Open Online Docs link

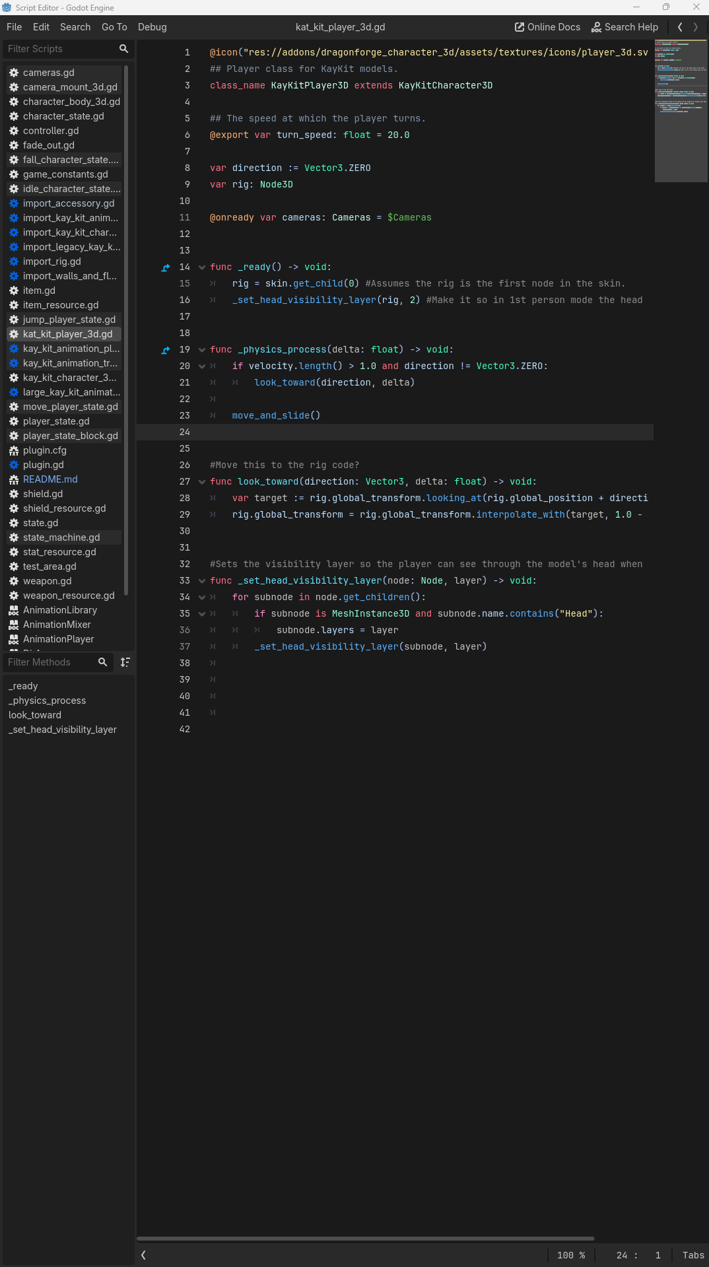coord(547,27)
